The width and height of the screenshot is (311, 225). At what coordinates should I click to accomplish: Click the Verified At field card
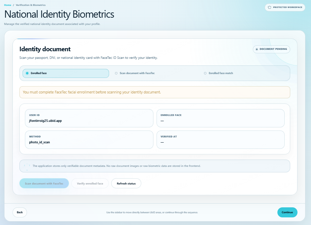tap(220, 139)
